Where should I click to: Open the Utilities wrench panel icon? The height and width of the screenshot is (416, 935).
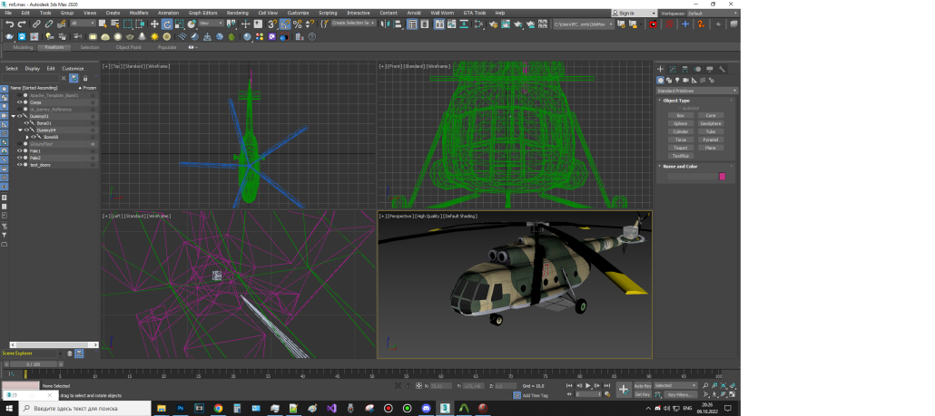[723, 69]
